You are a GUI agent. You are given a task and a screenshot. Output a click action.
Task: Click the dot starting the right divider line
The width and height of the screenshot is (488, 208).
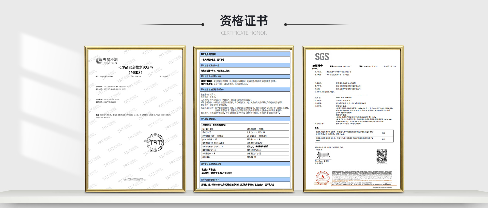pyautogui.click(x=285, y=25)
